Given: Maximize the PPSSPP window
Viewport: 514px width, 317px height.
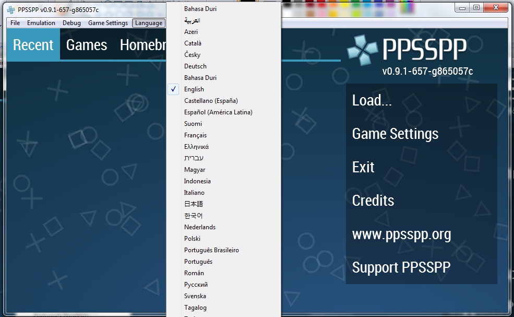Looking at the screenshot, I should 476,8.
